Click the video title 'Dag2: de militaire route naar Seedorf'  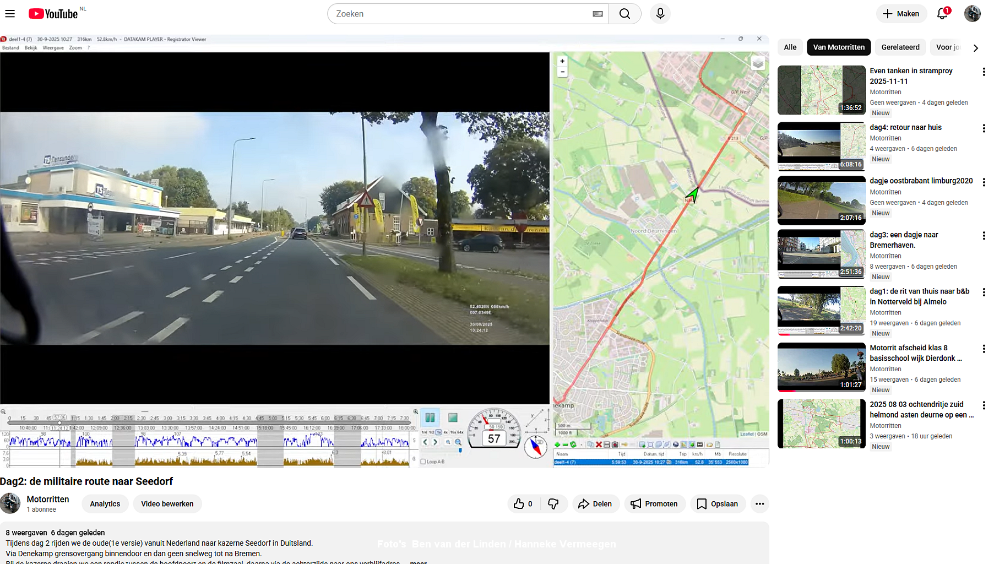click(86, 481)
